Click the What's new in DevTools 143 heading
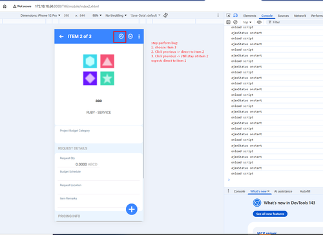 point(289,203)
